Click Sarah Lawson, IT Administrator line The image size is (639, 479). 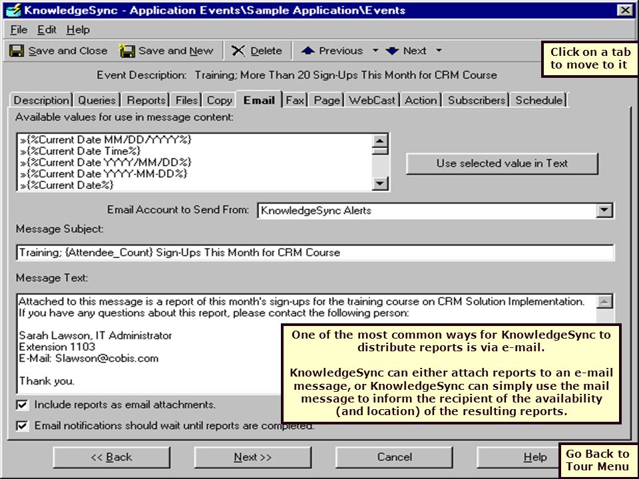(95, 335)
